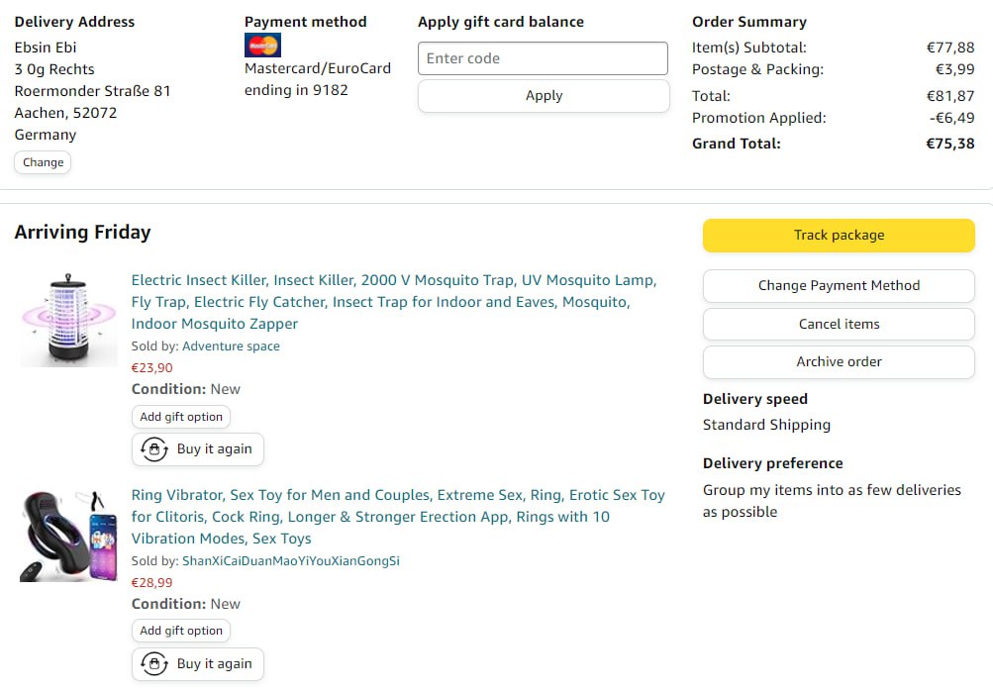
Task: Open Change Payment Method
Action: pos(839,286)
